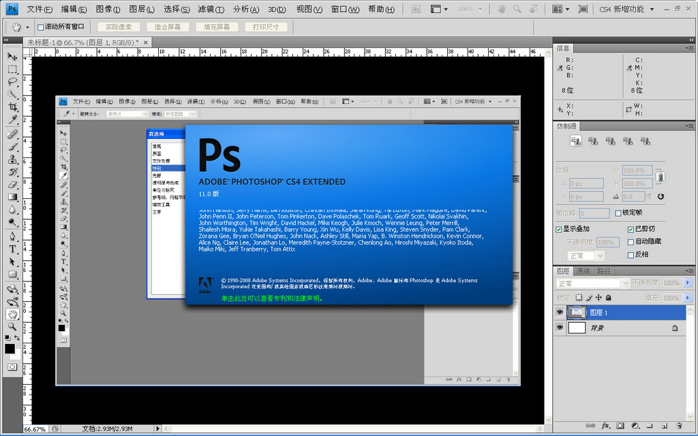Choose the first clone source button

click(x=575, y=141)
